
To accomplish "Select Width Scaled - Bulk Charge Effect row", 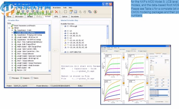I will [29, 47].
